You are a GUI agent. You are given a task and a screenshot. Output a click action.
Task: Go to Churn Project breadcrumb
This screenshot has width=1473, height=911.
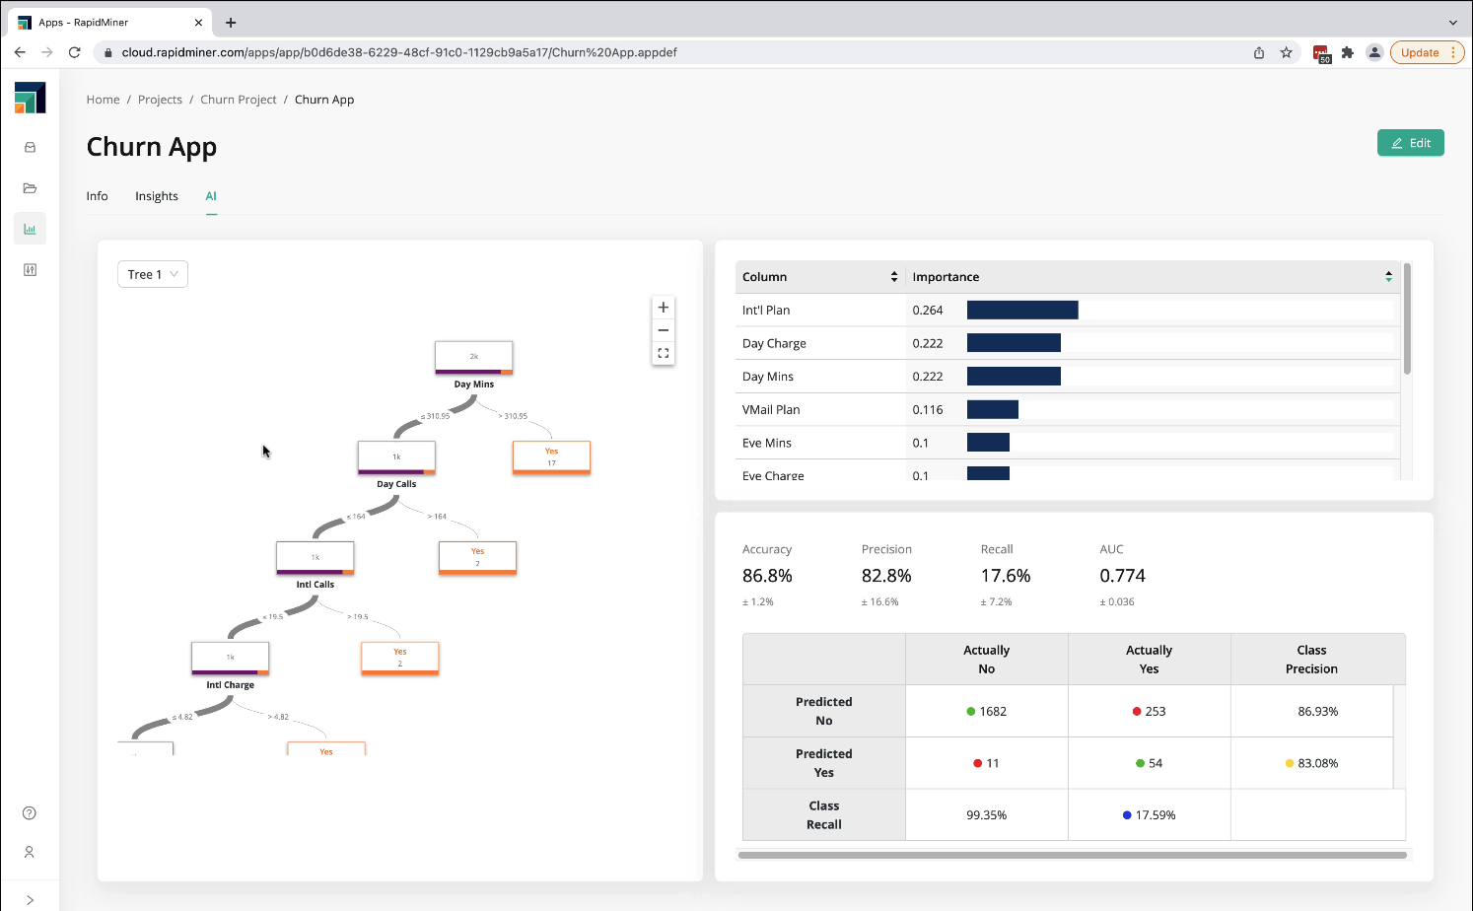(x=239, y=100)
